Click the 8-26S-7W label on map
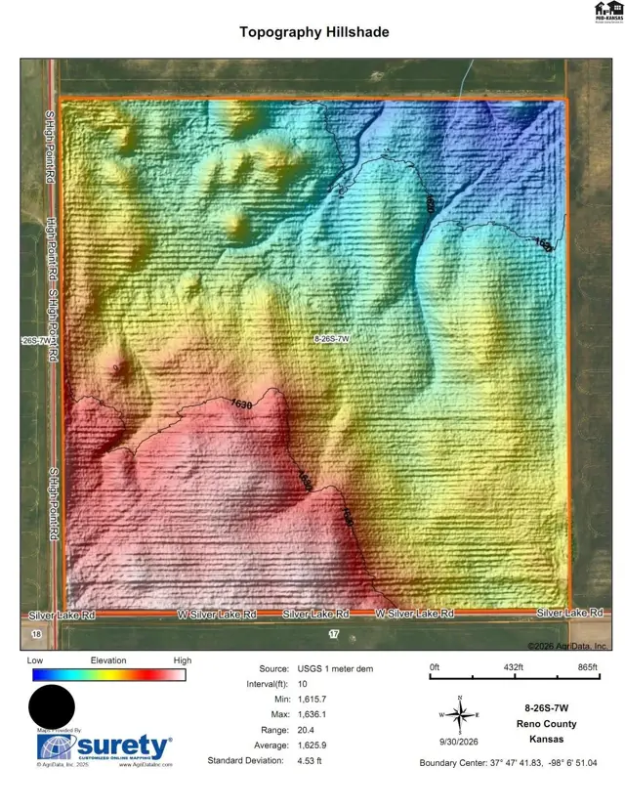Viewport: 625px width, 809px height. coord(332,339)
